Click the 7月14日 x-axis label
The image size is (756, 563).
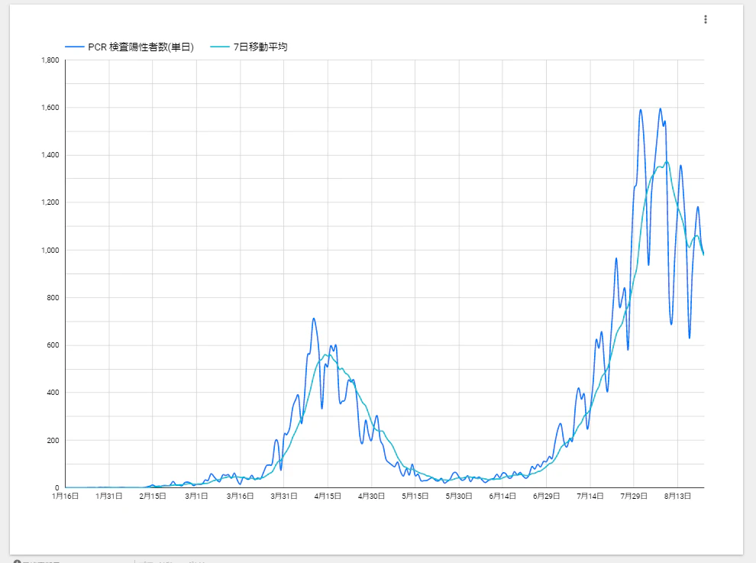590,496
